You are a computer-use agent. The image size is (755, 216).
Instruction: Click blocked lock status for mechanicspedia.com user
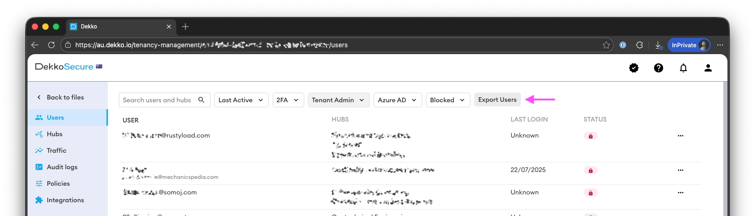point(591,171)
